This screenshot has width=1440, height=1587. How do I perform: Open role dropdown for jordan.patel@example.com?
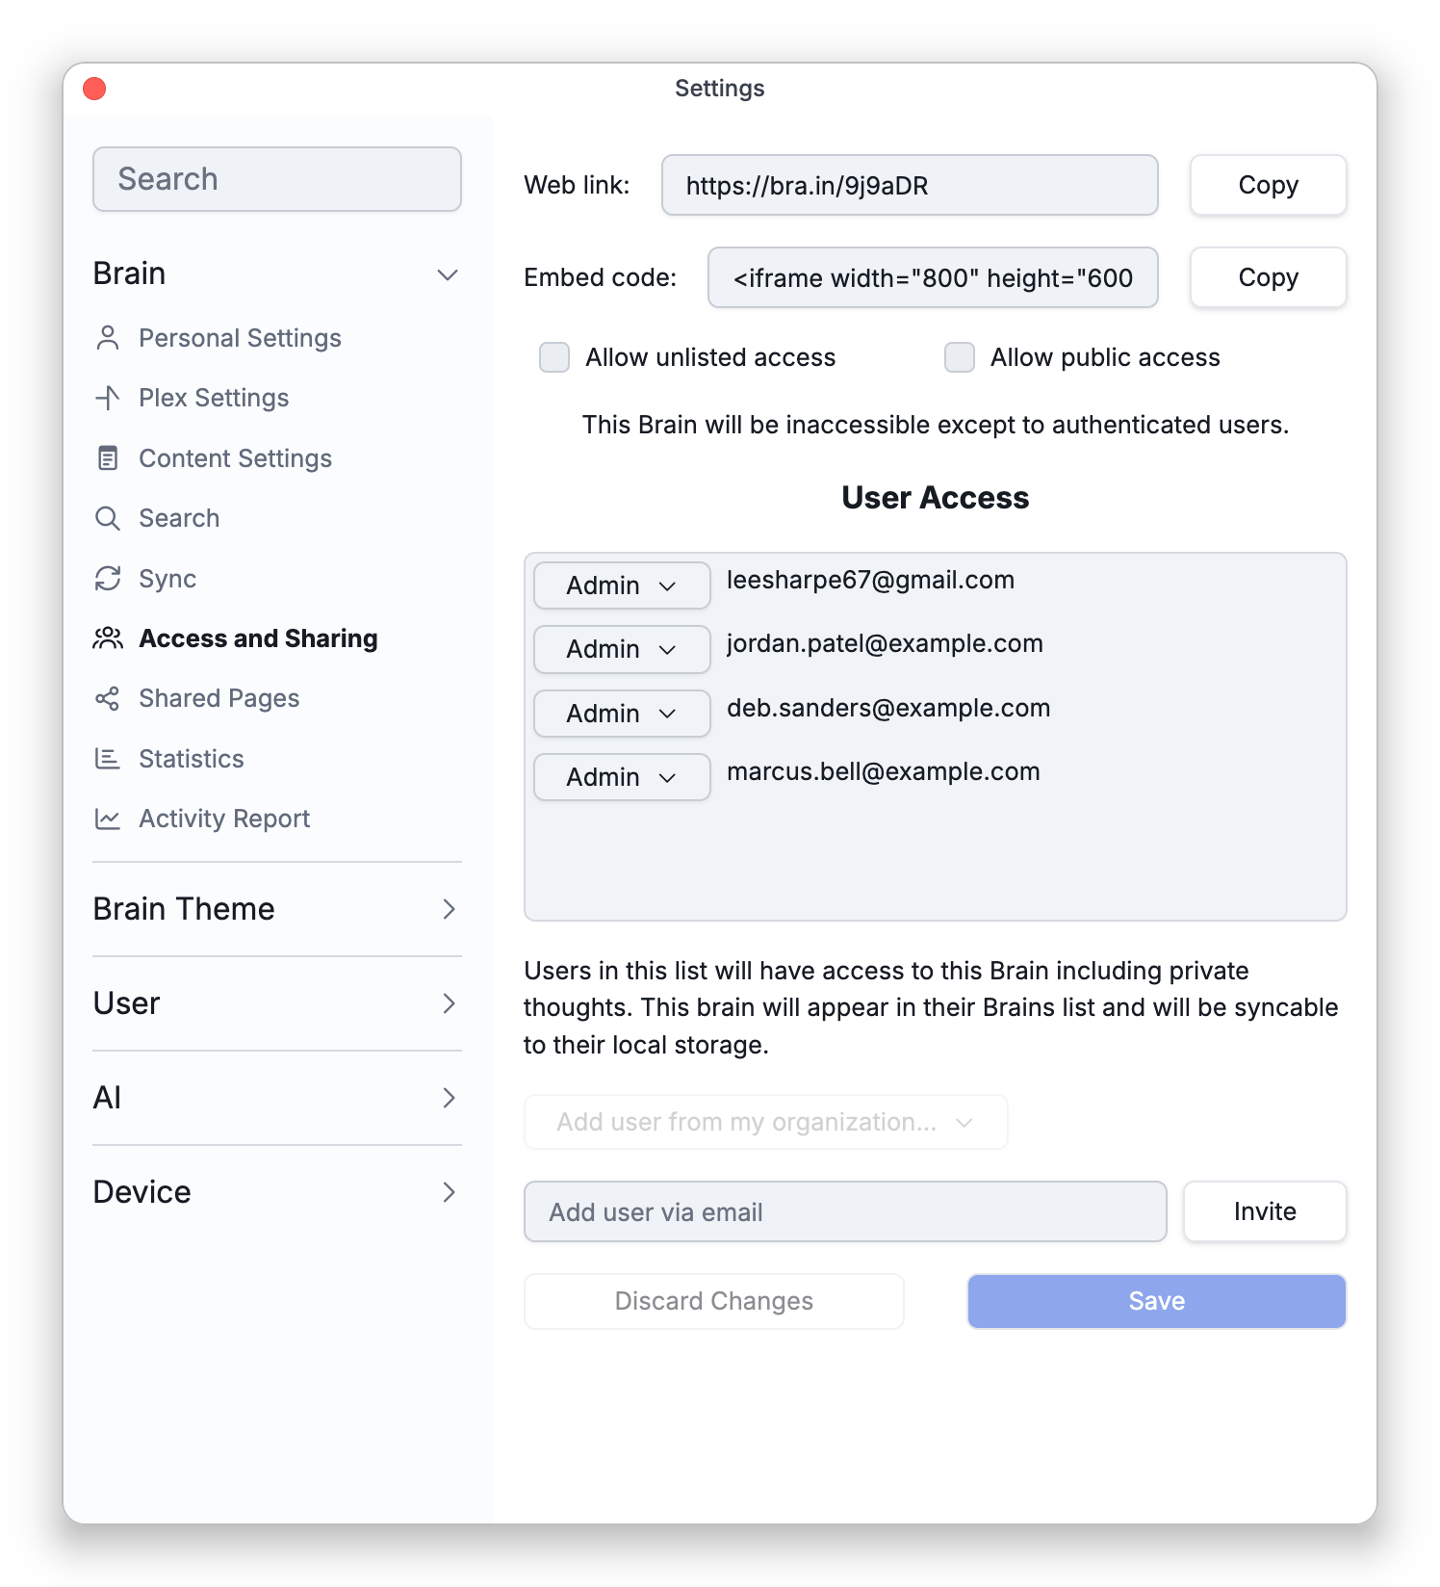tap(622, 649)
